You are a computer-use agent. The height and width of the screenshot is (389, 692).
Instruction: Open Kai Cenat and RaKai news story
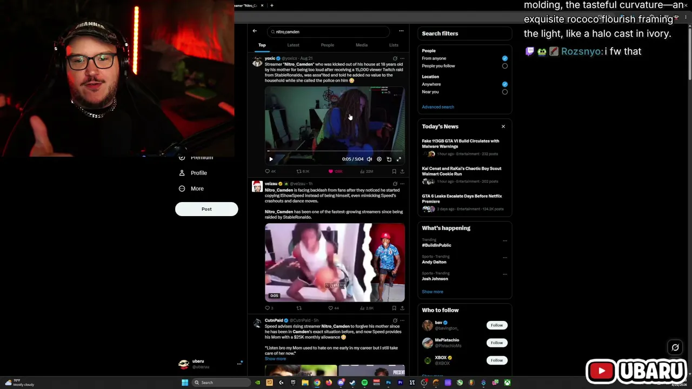point(464,176)
